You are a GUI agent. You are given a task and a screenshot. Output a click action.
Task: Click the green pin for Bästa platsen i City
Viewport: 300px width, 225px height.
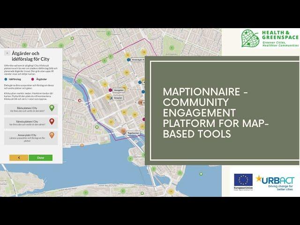click(52, 108)
